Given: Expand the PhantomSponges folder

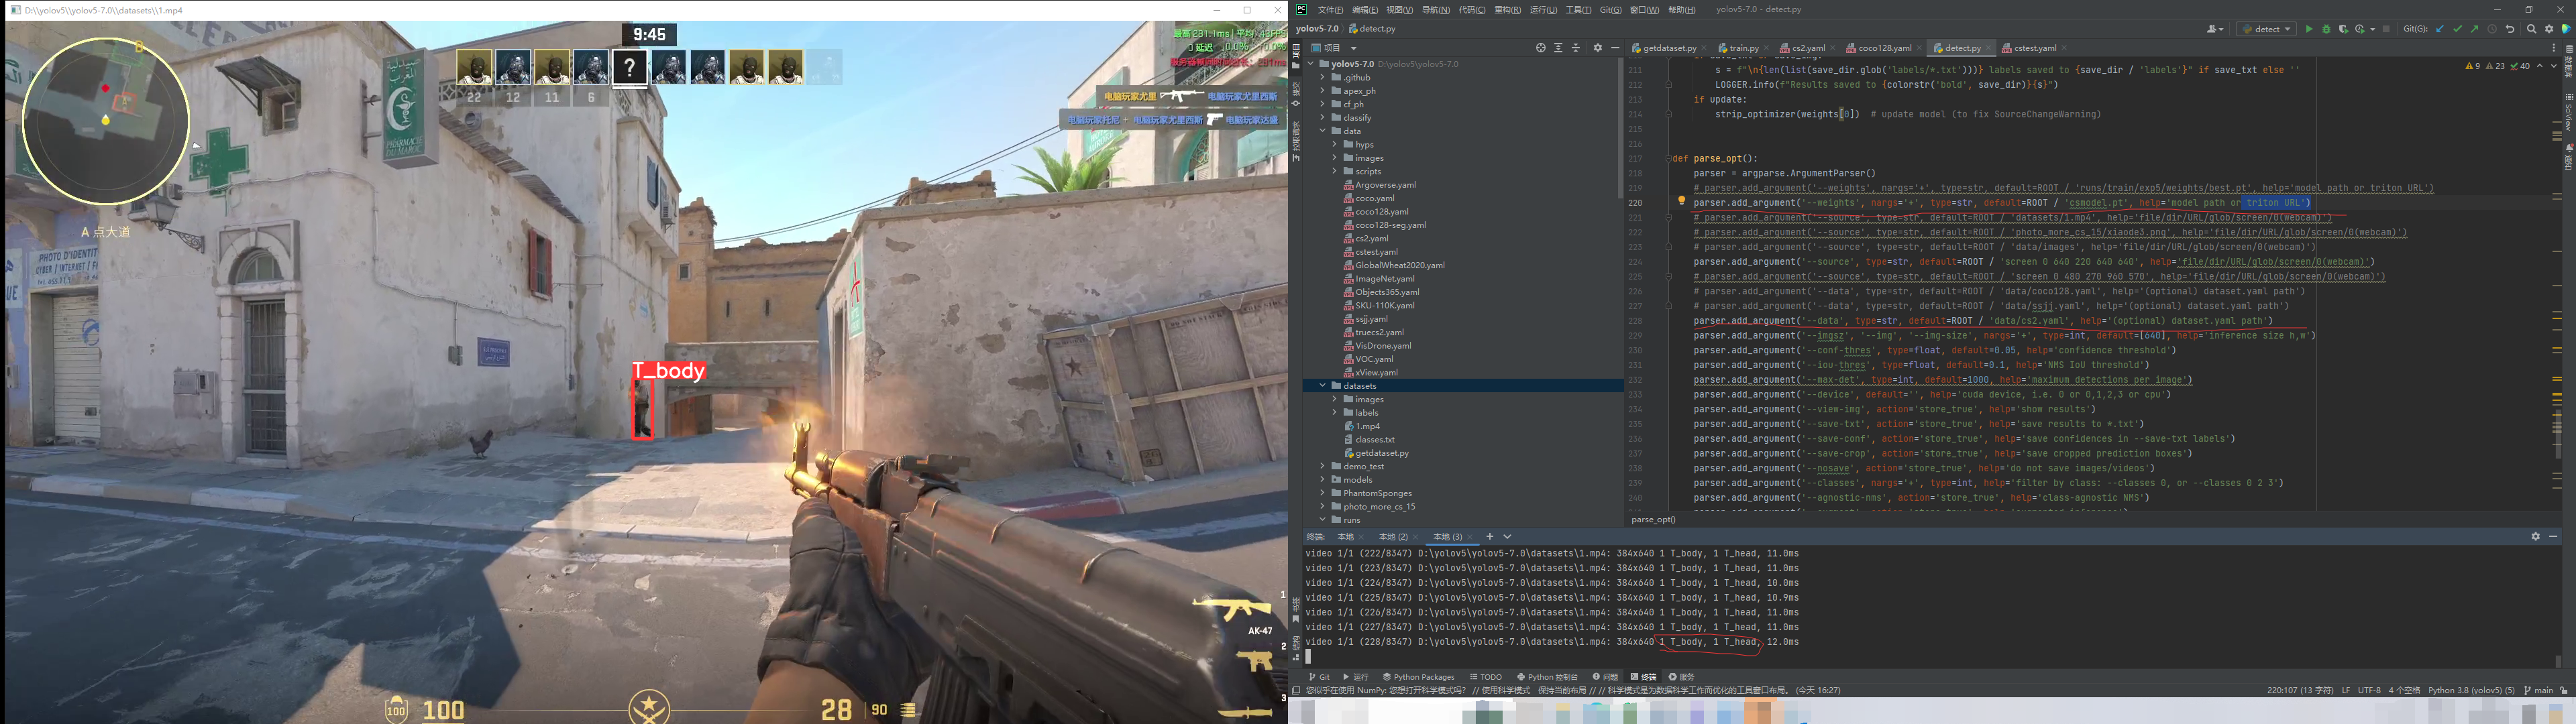Looking at the screenshot, I should [1323, 493].
